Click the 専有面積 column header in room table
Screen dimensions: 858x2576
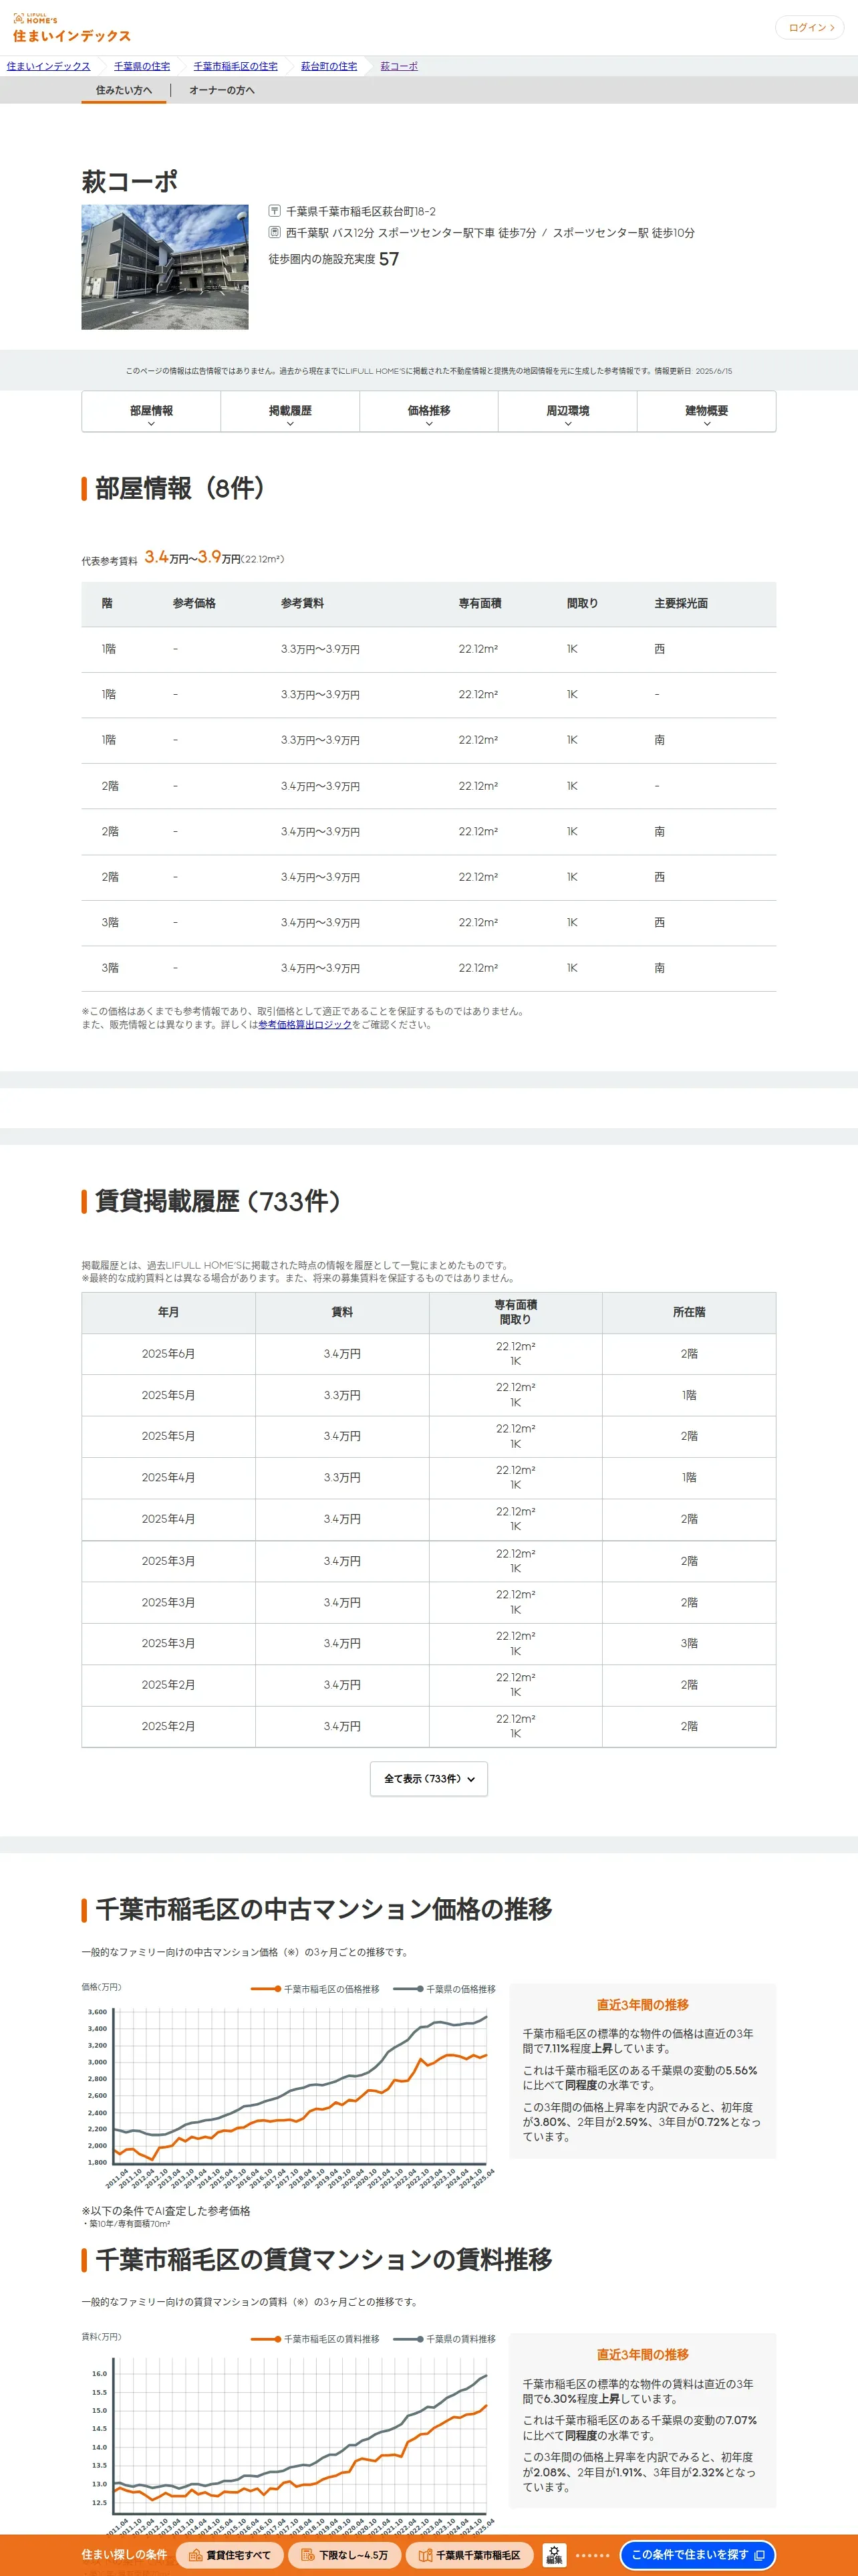point(479,603)
